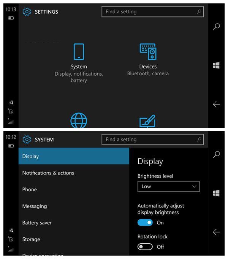Tap Wi-Fi icon in top screen status bar
This screenshot has height=259, width=228.
[11, 103]
